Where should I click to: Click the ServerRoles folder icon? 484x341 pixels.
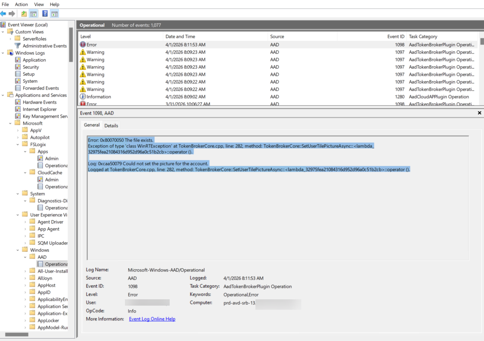pyautogui.click(x=18, y=39)
